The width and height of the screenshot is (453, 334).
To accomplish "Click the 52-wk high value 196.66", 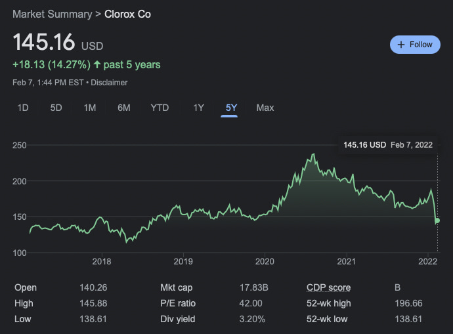I will (408, 303).
